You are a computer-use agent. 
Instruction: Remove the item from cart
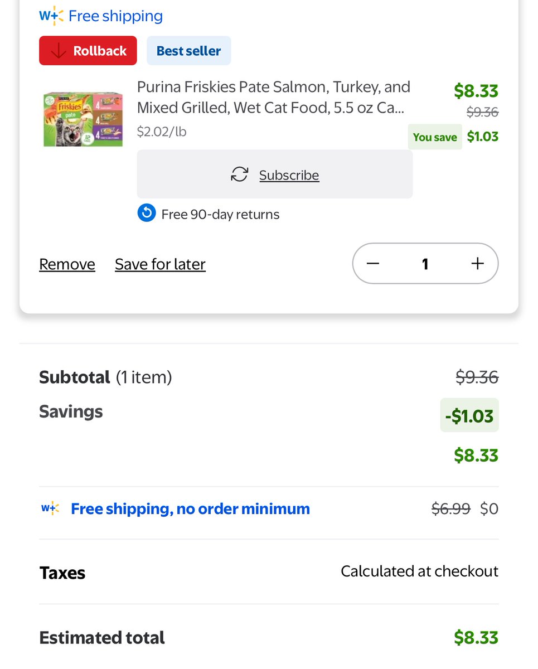click(x=67, y=264)
